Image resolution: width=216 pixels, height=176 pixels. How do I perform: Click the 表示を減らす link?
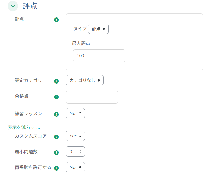[x=24, y=127]
